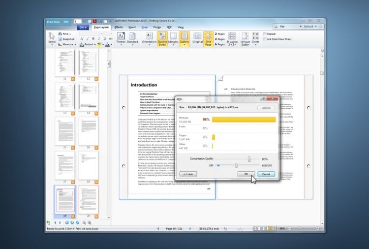Click the undo arrow in quick toolbar
The width and height of the screenshot is (369, 249).
click(x=85, y=22)
